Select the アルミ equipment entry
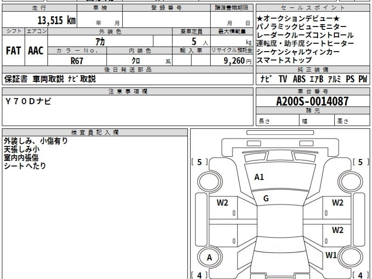The image size is (372, 279). click(334, 79)
